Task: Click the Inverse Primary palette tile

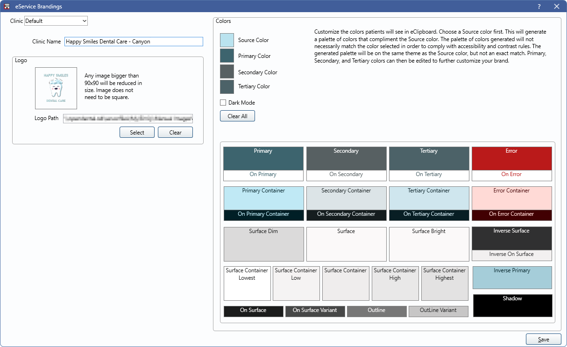Action: [x=512, y=278]
